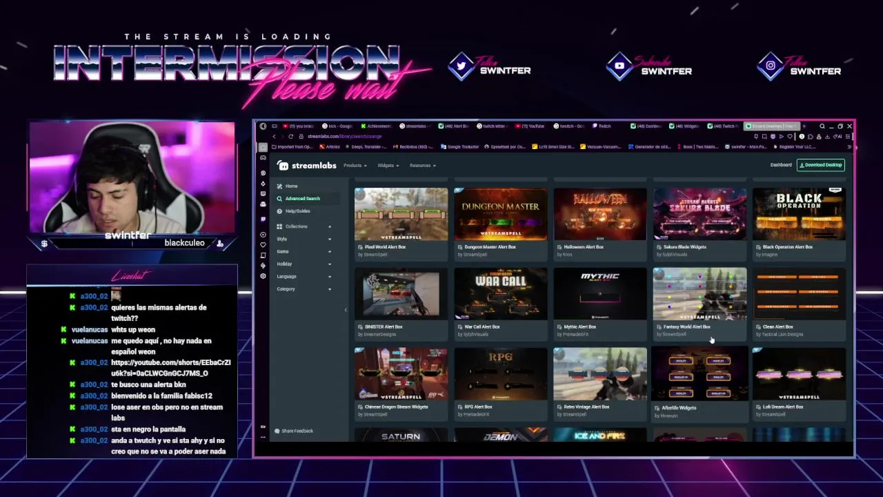
Task: Switch to the Achievement browser tab
Action: [x=376, y=126]
